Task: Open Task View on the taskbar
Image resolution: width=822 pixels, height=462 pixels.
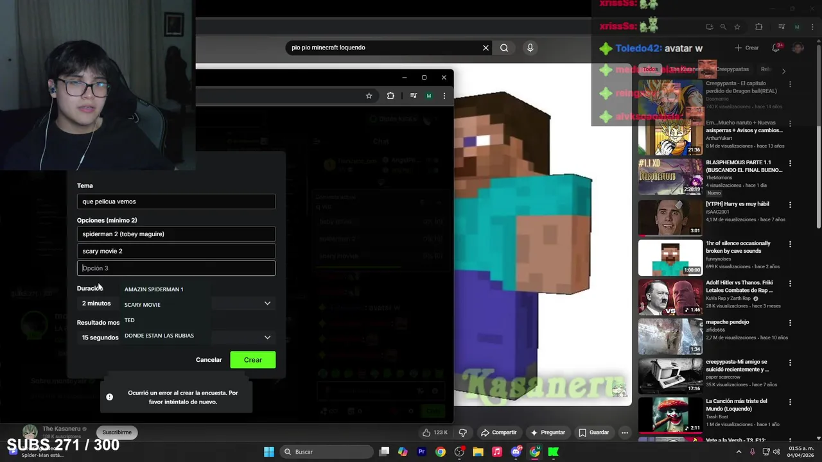Action: tap(384, 452)
